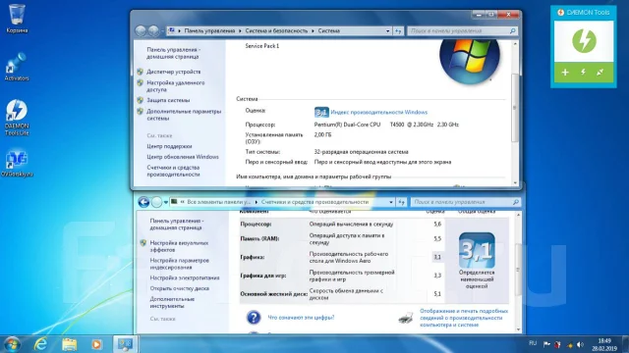The image size is (629, 353).
Task: Open the address bar dropdown in System window
Action: 387,30
